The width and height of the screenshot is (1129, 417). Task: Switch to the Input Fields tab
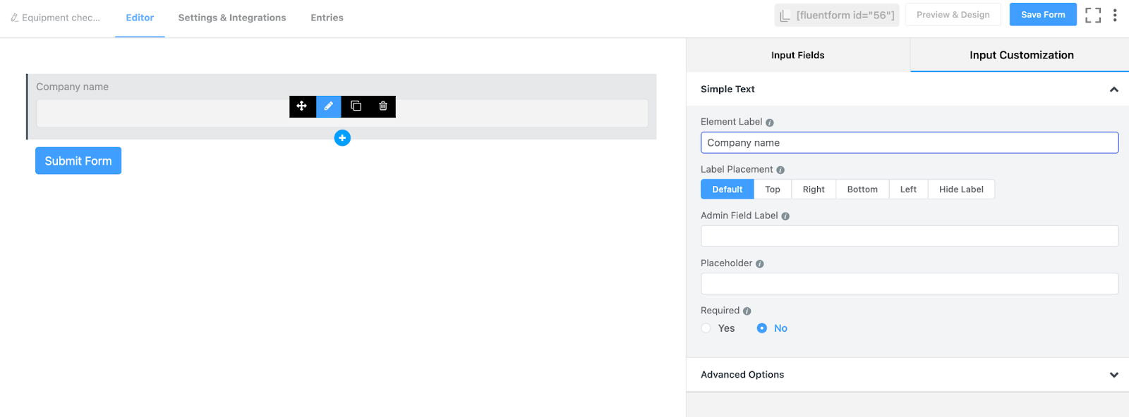(x=797, y=55)
